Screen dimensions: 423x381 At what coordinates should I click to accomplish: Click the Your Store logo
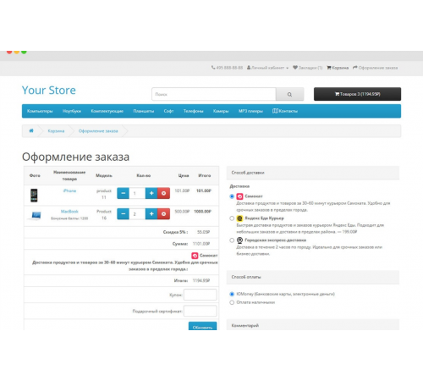point(49,91)
